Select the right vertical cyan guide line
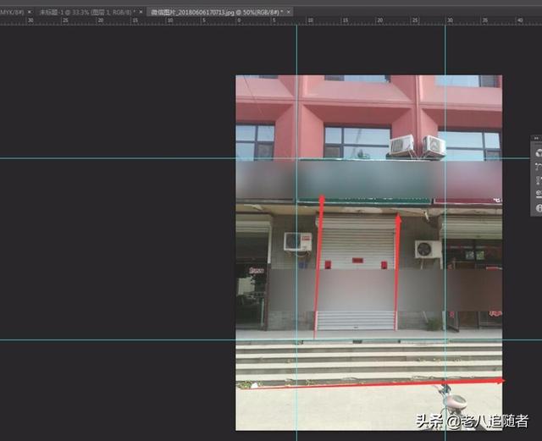Screen dimensions: 542x441 [445, 51]
